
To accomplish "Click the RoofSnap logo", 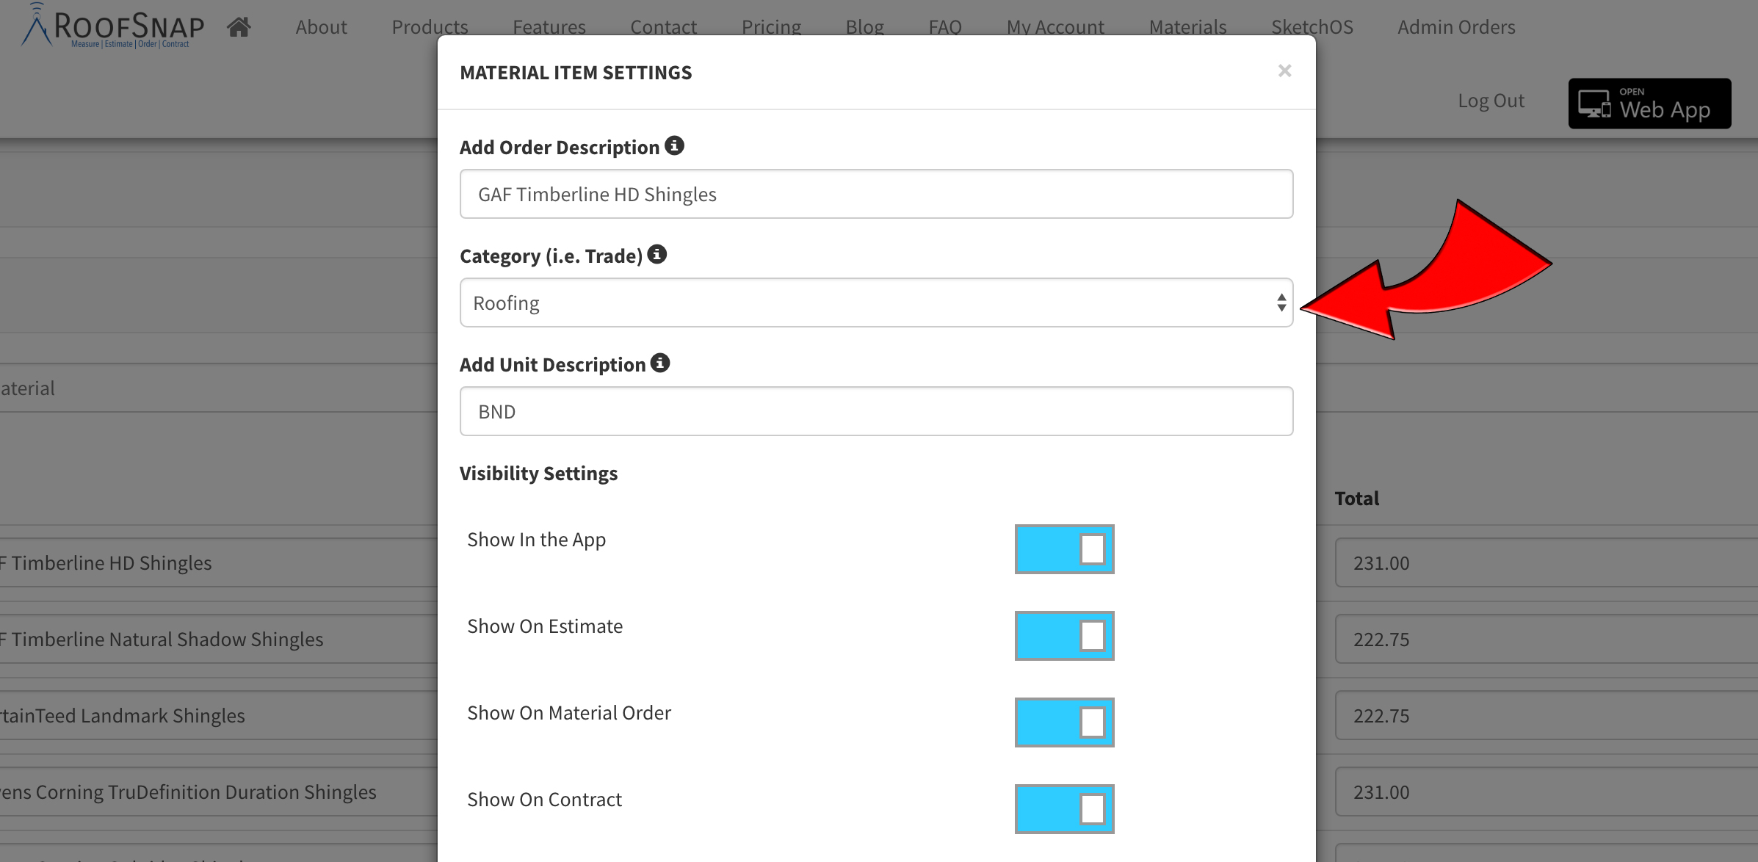I will point(112,27).
